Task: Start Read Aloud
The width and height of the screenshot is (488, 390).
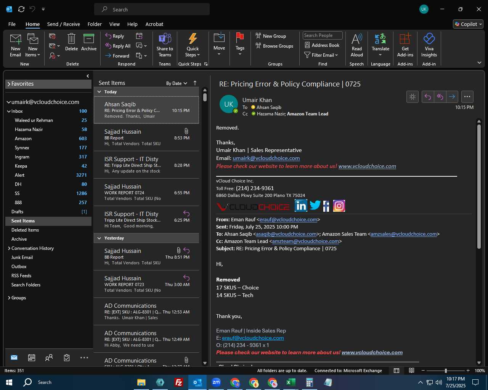Action: point(357,45)
